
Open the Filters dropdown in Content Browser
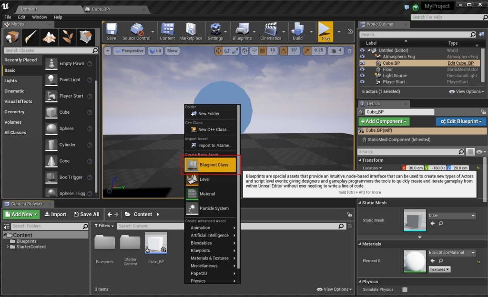click(x=104, y=226)
